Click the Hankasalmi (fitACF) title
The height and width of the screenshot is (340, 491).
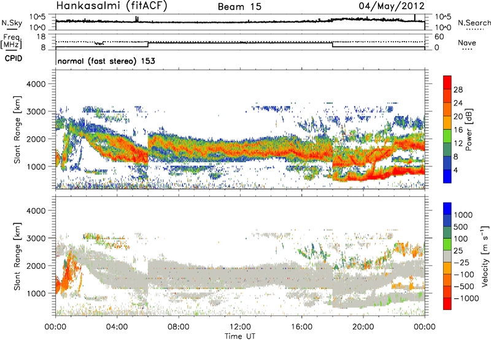coord(111,6)
